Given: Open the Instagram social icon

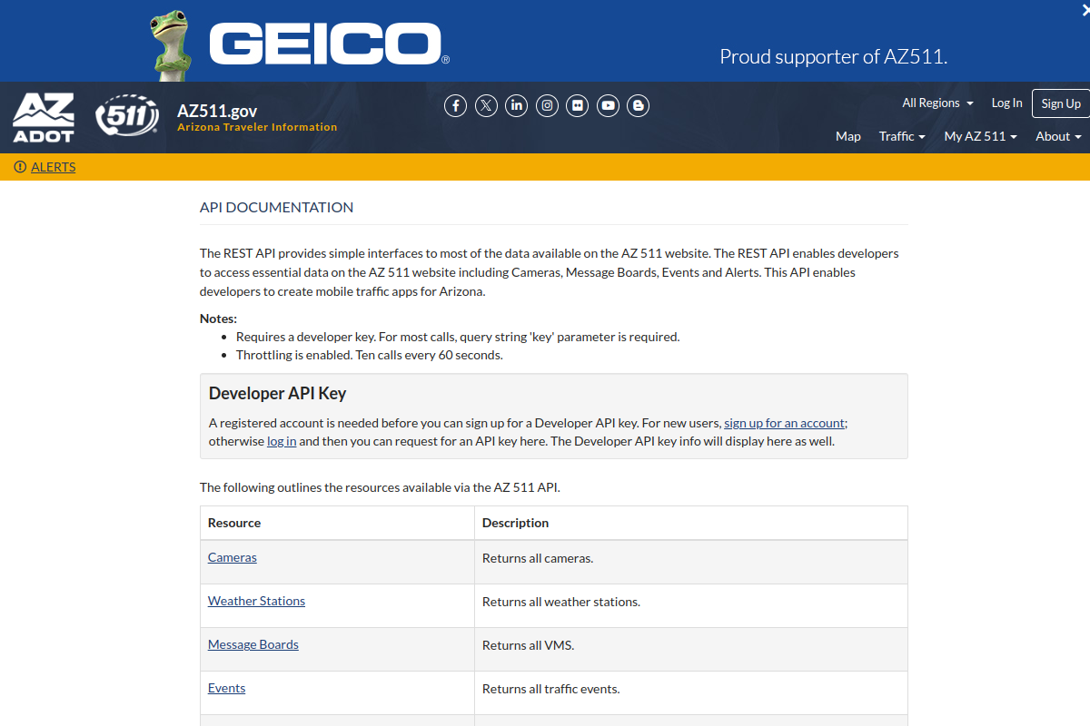Looking at the screenshot, I should [x=547, y=106].
